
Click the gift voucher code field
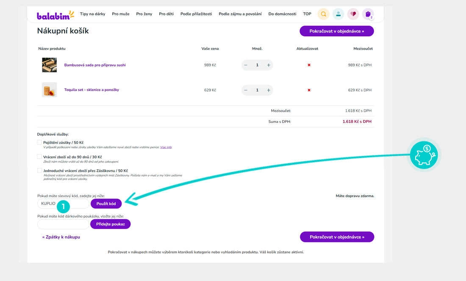tap(63, 224)
